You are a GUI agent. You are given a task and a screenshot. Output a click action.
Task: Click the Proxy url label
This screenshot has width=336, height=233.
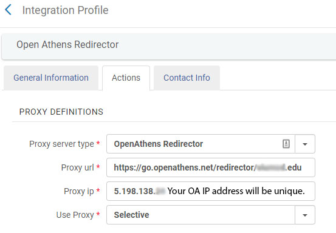click(x=78, y=167)
